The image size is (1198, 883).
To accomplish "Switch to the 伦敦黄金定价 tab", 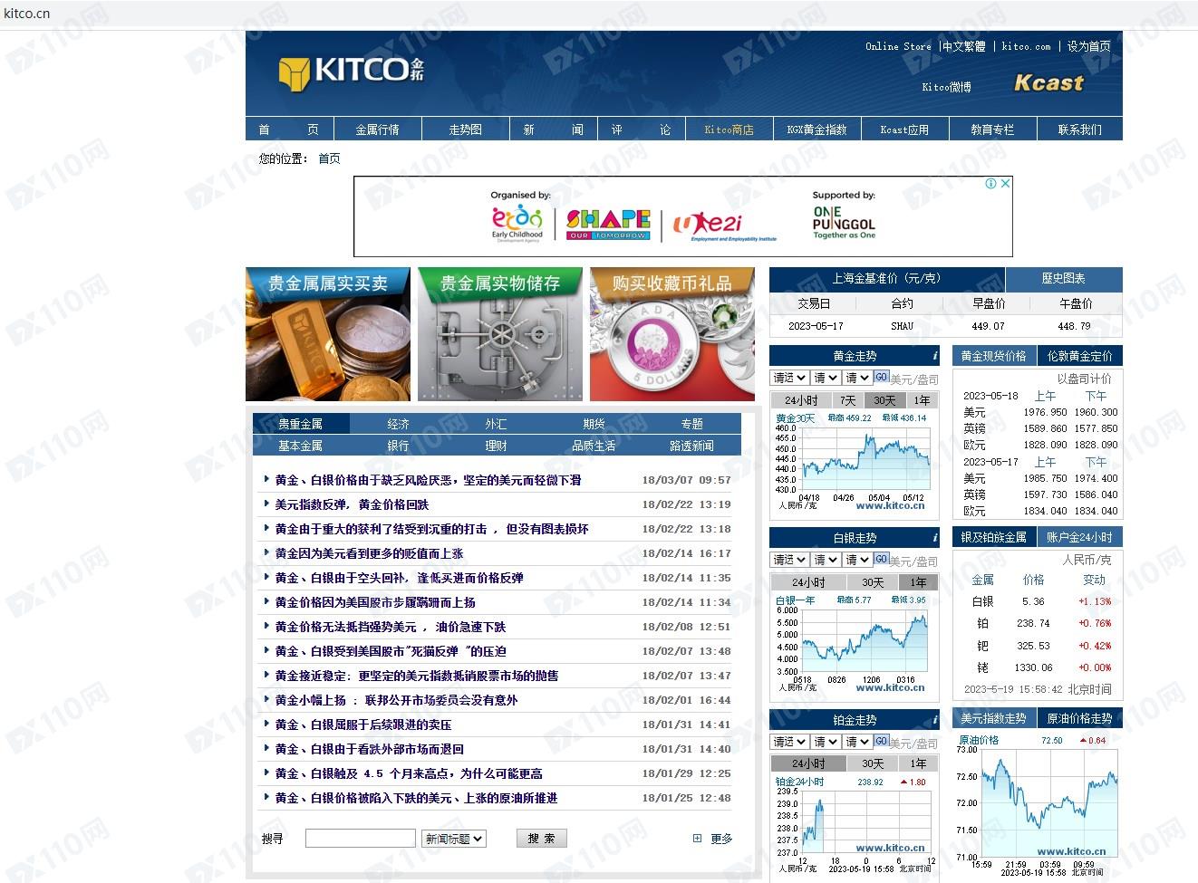I will 1079,356.
